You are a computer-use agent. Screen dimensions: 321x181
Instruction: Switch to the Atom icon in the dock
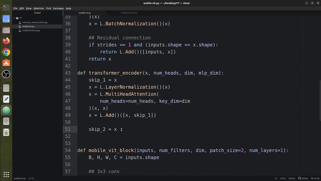[x=6, y=110]
